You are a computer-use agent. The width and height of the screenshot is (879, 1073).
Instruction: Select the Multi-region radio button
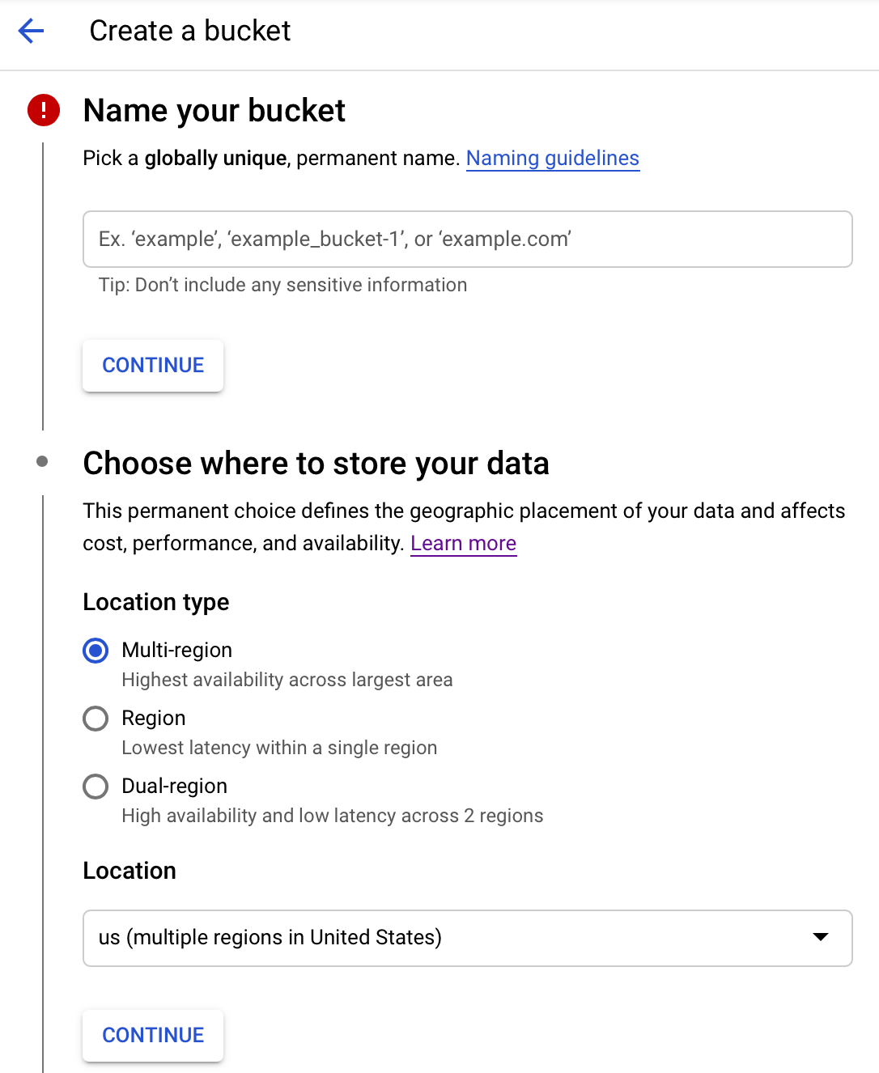96,651
